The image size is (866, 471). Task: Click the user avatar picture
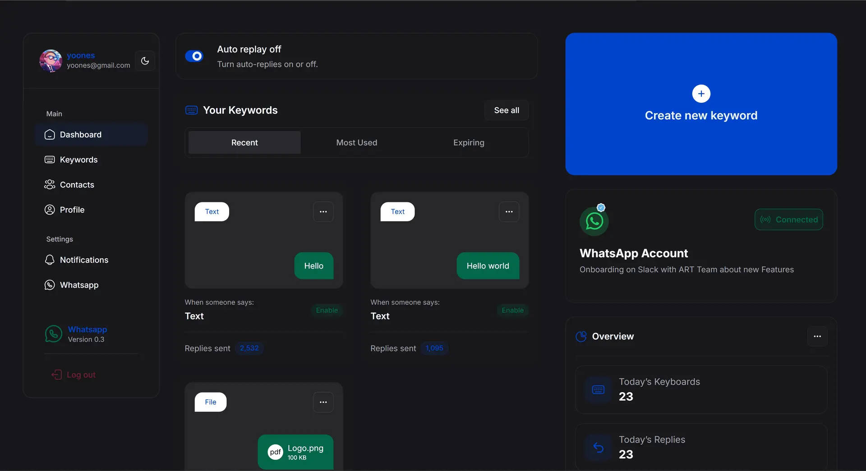(x=51, y=60)
